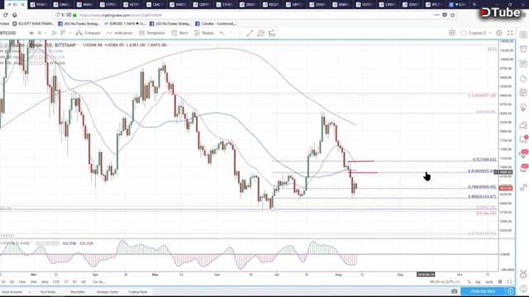The width and height of the screenshot is (529, 297).
Task: Open the chart layout grid selector
Action: [452, 33]
